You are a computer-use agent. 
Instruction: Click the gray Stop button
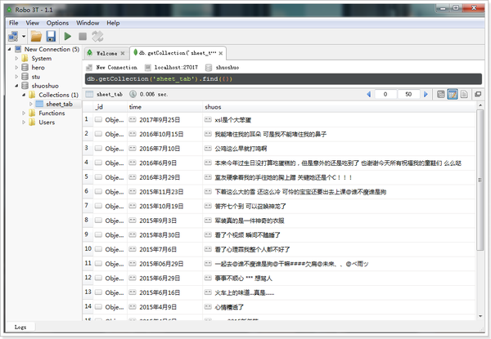83,37
